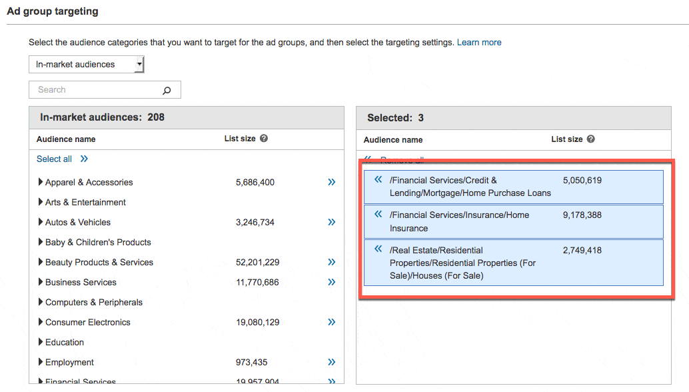Expand the Education category
This screenshot has height=392, width=689.
41,342
